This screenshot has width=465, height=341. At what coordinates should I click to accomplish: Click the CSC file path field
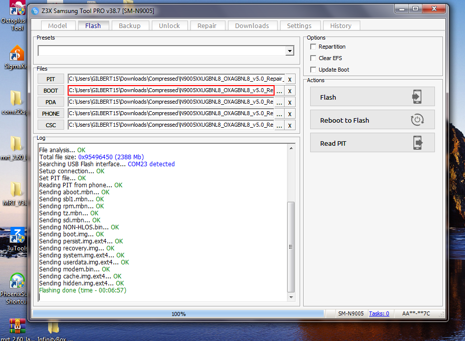tap(171, 125)
